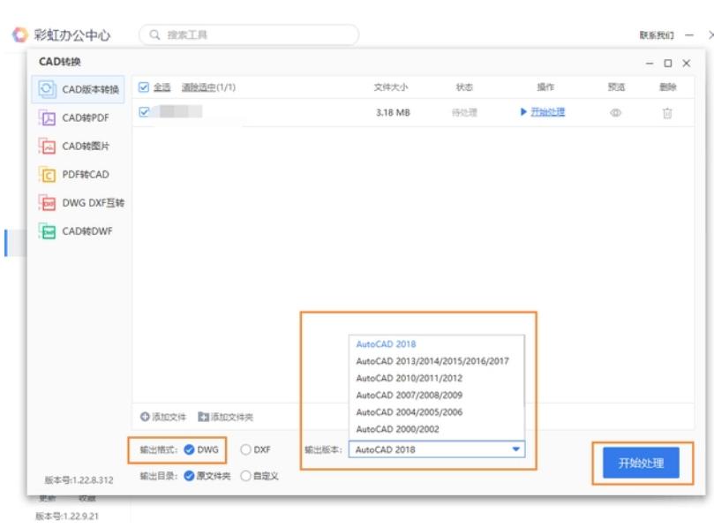Select CAD转PDF in the sidebar
The height and width of the screenshot is (528, 714).
click(79, 118)
